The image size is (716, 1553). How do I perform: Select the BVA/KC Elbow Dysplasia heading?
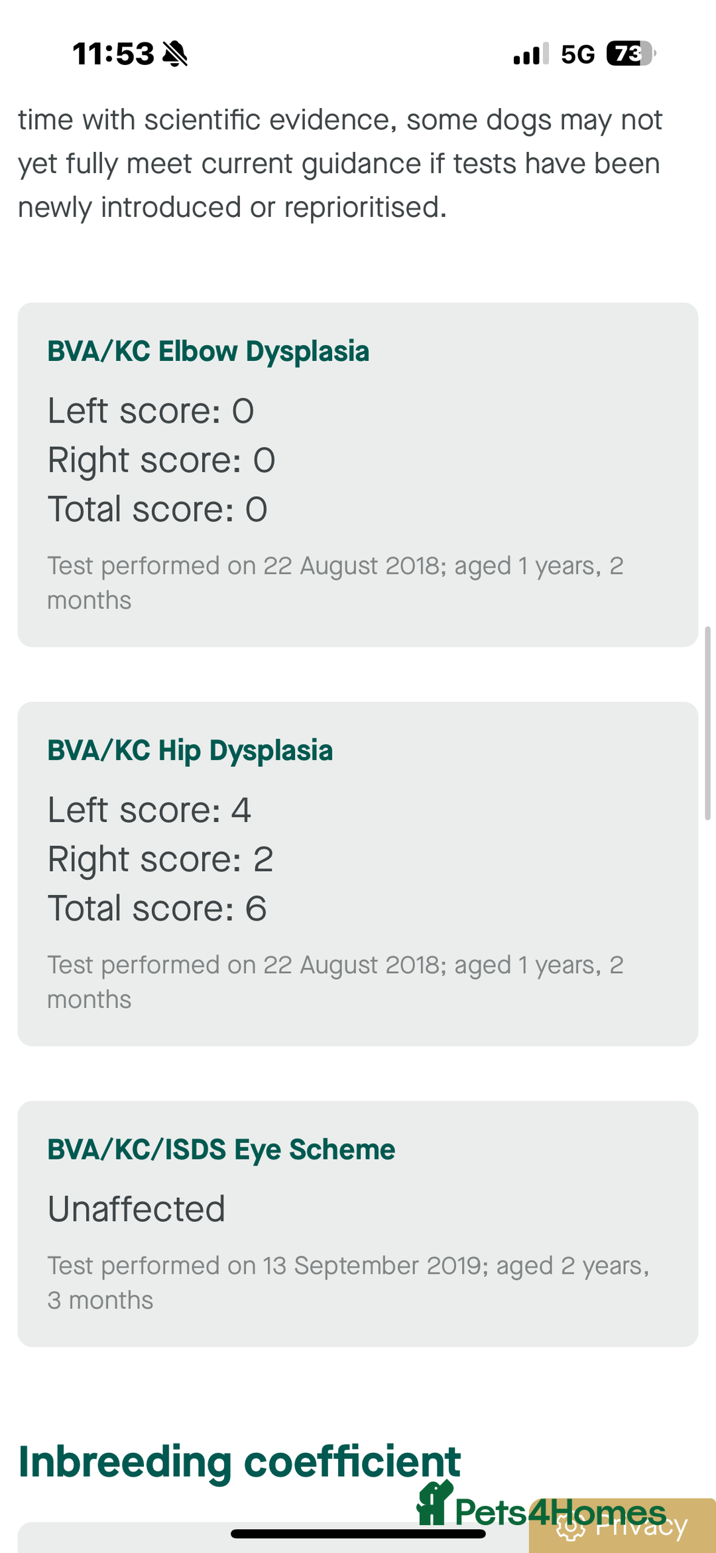(208, 352)
